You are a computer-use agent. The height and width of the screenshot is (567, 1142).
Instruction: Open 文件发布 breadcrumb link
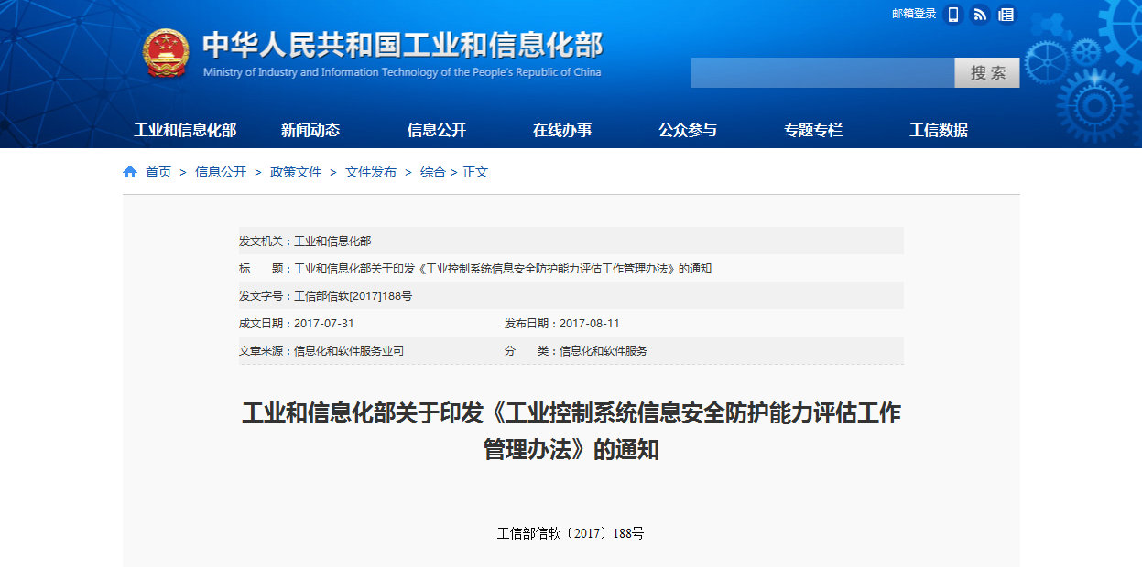371,172
